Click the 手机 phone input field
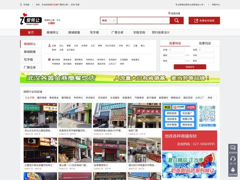 [x=206, y=55]
